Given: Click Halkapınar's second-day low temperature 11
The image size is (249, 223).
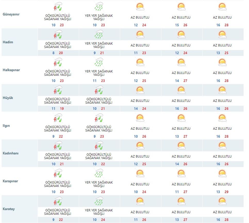Looking at the screenshot, I should pyautogui.click(x=95, y=81).
